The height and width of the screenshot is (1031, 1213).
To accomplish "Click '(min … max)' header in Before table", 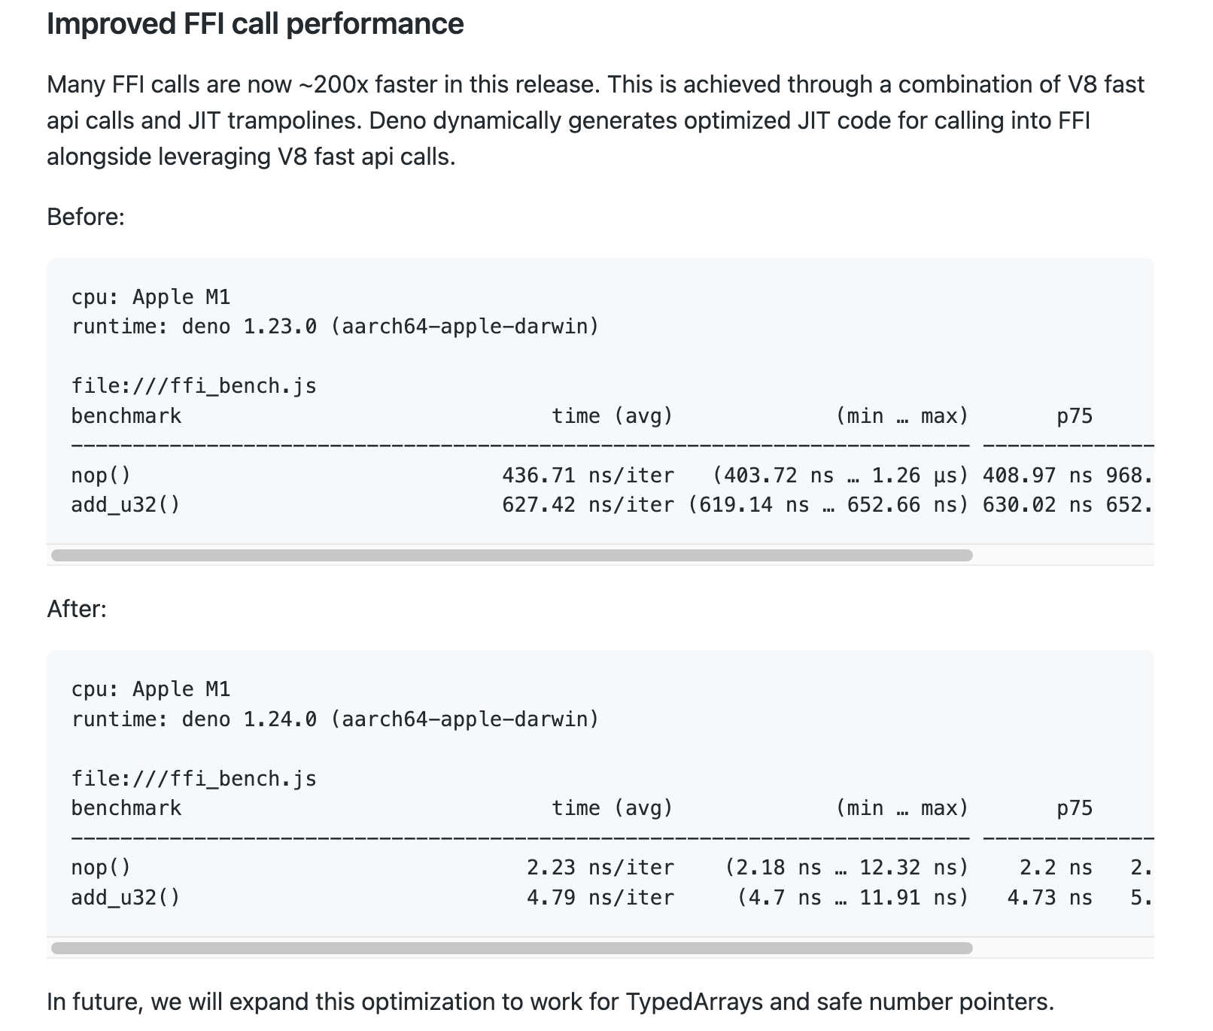I will 902,416.
